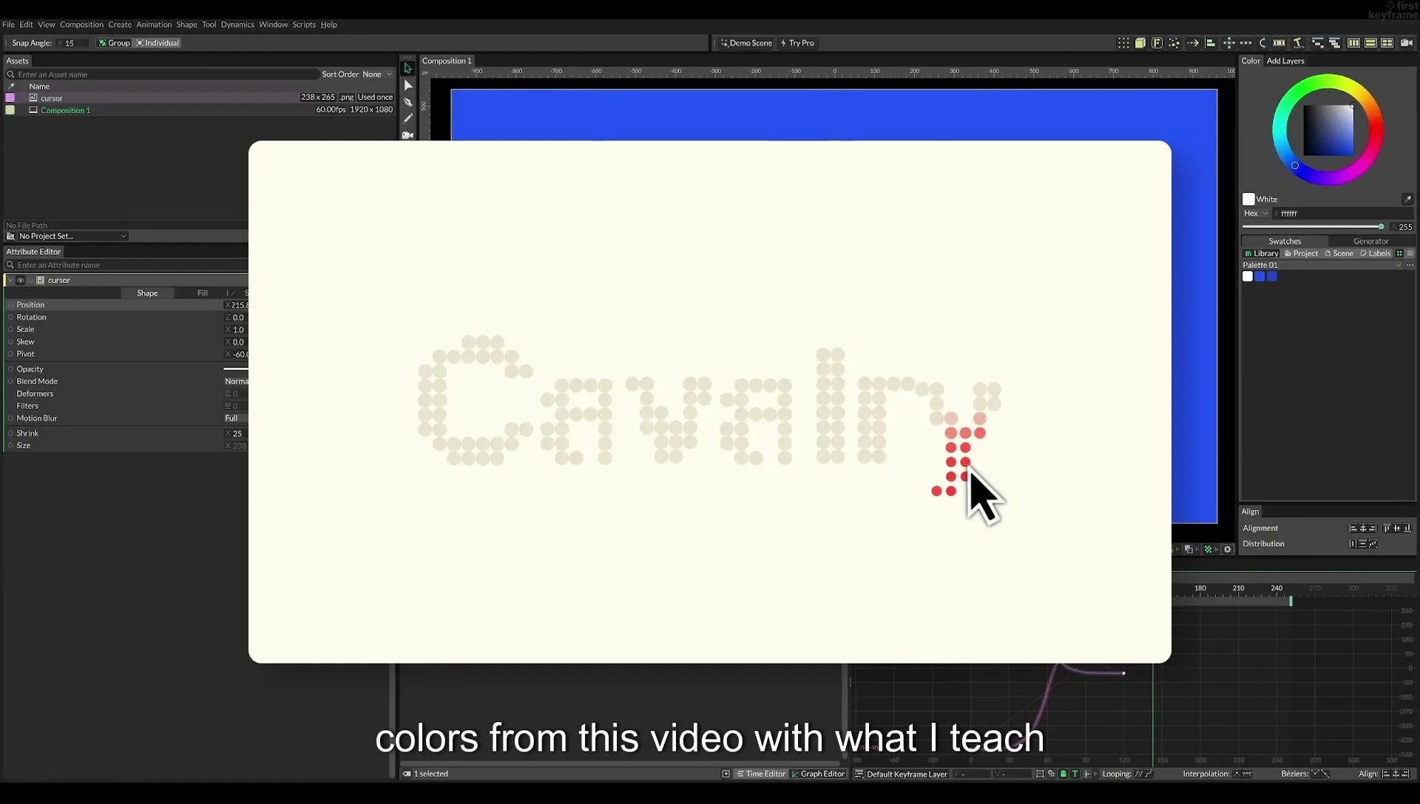Click the four-pane grid layout icon

(x=1387, y=43)
